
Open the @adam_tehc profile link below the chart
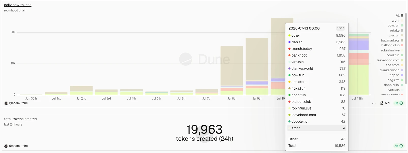point(18,103)
